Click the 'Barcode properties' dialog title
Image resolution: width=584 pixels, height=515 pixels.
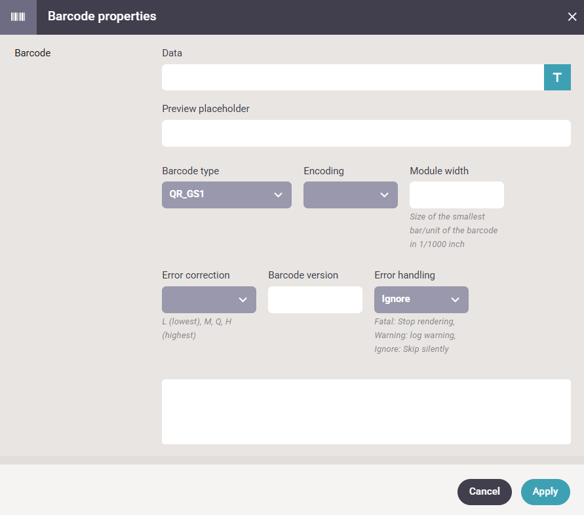coord(102,16)
